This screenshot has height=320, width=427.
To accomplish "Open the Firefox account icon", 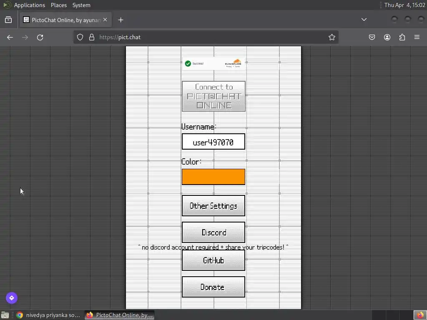I will [x=387, y=37].
